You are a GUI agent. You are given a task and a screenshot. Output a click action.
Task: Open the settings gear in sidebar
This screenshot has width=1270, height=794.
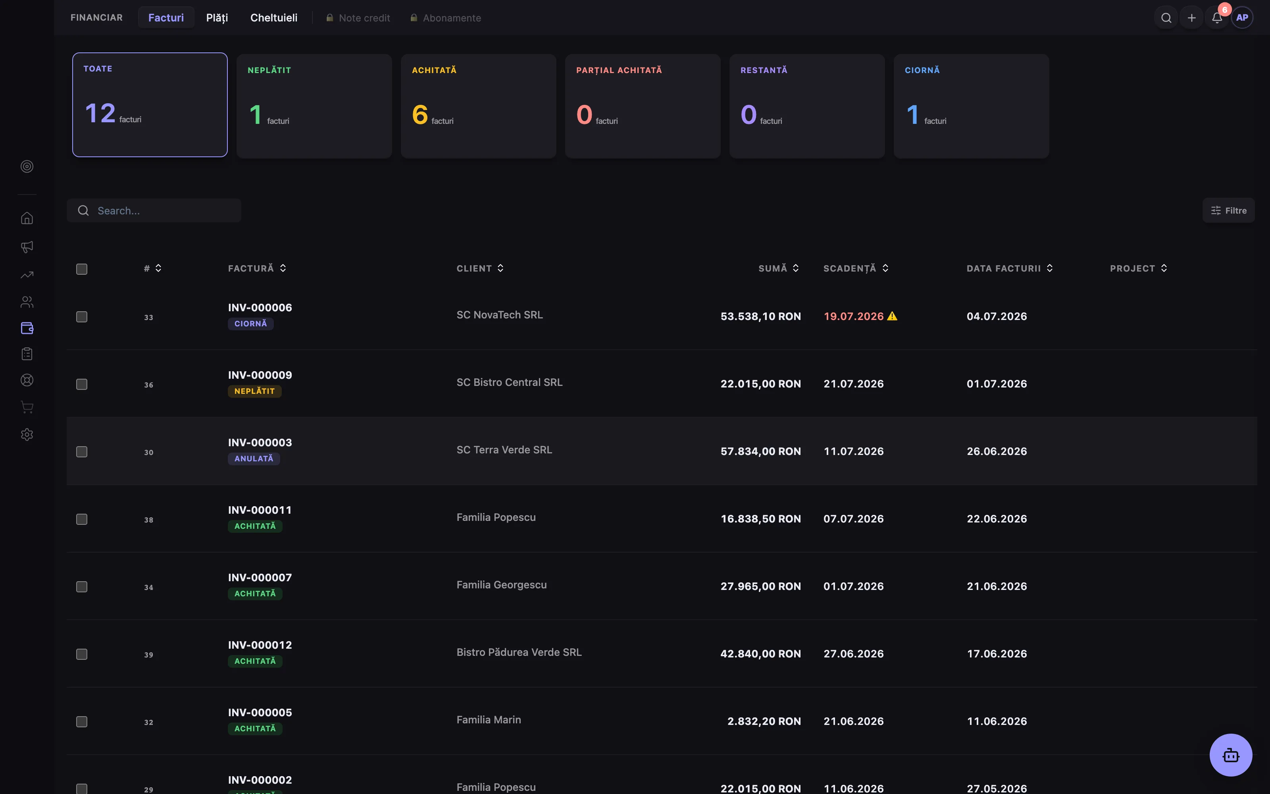pos(27,434)
